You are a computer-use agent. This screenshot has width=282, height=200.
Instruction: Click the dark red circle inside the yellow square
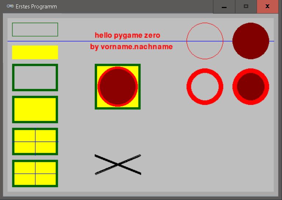pyautogui.click(x=117, y=87)
